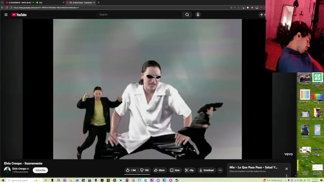The width and height of the screenshot is (324, 182).
Task: Open the zoom indicator in address bar
Action: tap(235, 8)
